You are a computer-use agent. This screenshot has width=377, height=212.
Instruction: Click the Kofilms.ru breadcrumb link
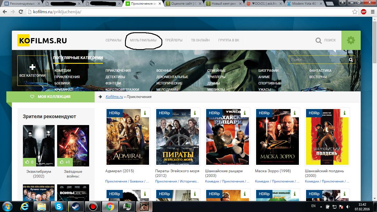(x=114, y=97)
